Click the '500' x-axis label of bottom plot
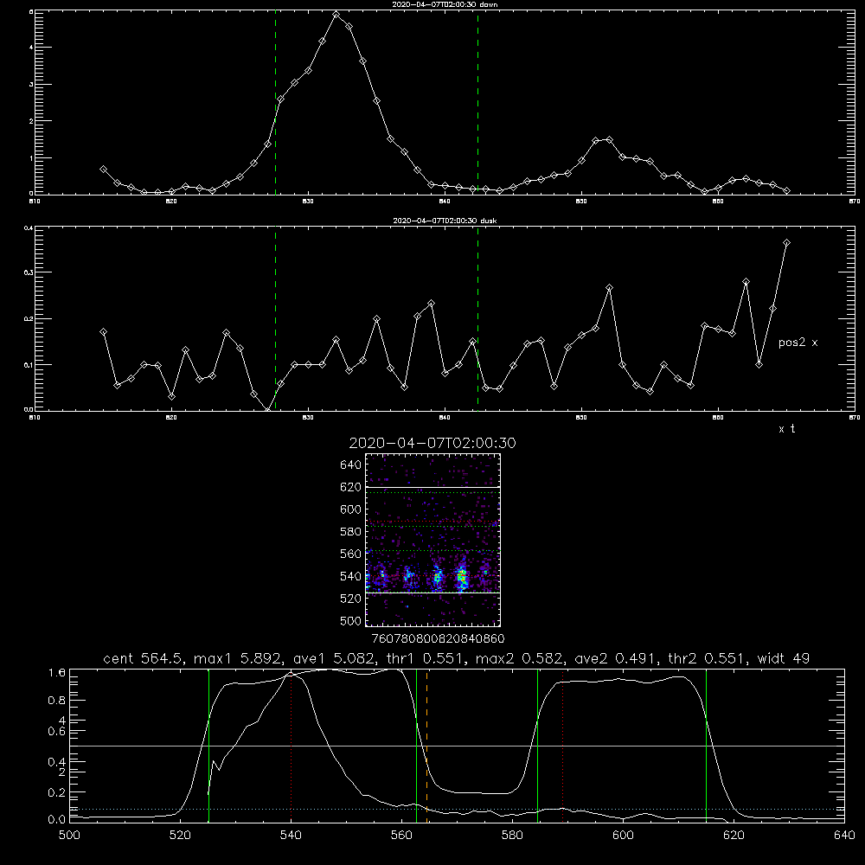 [69, 836]
